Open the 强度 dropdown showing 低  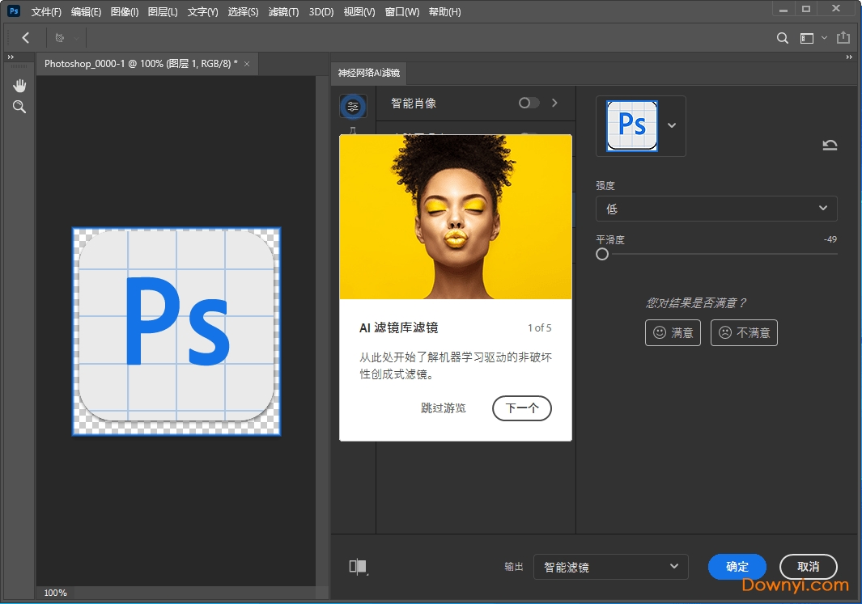tap(716, 209)
